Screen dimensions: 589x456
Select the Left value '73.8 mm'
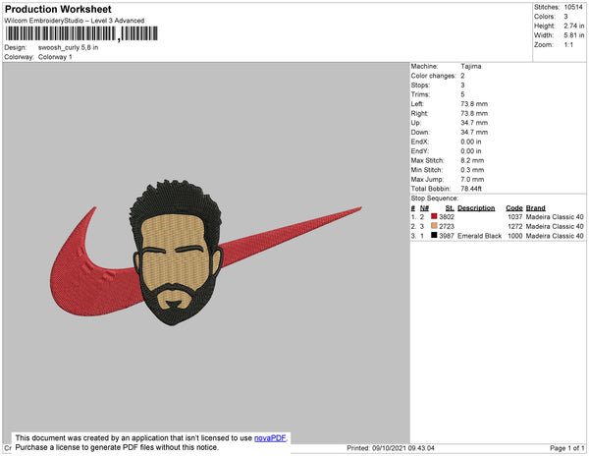click(474, 104)
